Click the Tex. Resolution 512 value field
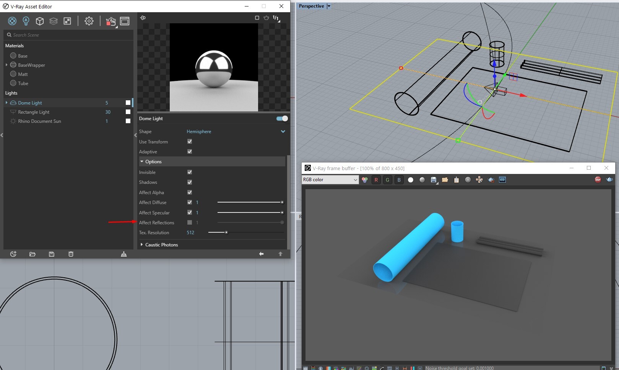This screenshot has width=619, height=370. coord(191,232)
